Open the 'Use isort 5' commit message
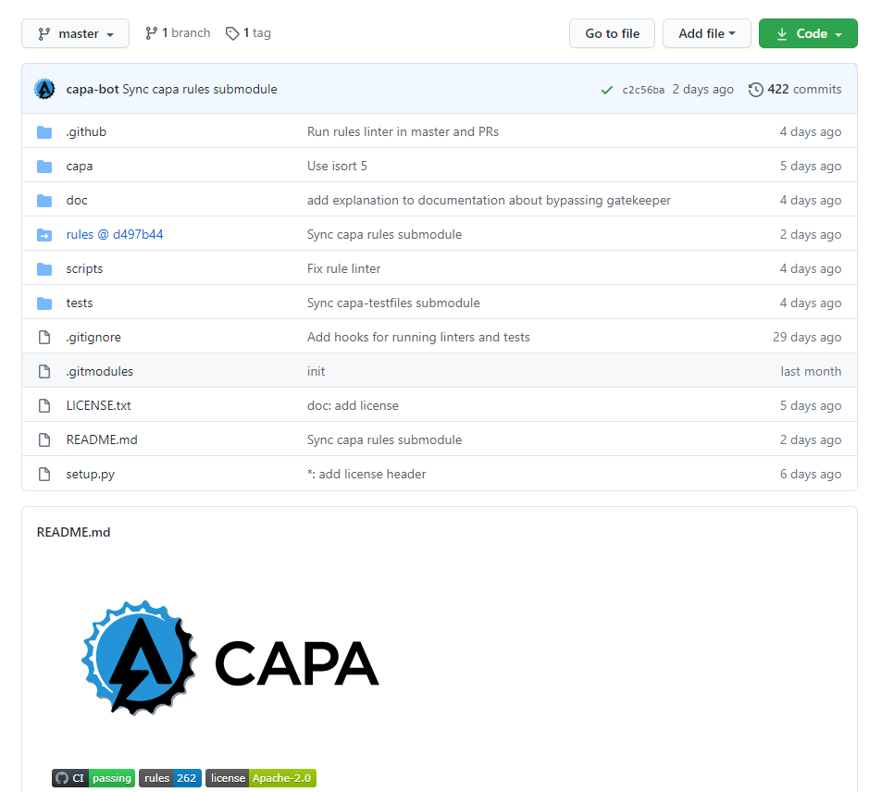This screenshot has height=792, width=869. pyautogui.click(x=337, y=167)
